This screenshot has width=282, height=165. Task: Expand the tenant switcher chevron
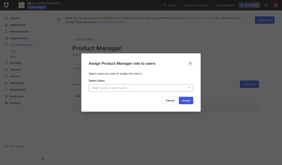(x=63, y=5)
